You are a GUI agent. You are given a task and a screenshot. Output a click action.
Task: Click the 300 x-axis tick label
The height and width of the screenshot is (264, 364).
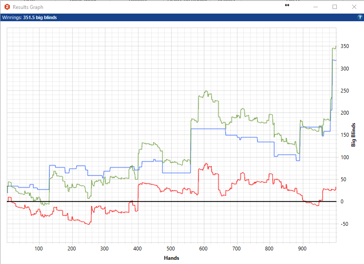104,249
